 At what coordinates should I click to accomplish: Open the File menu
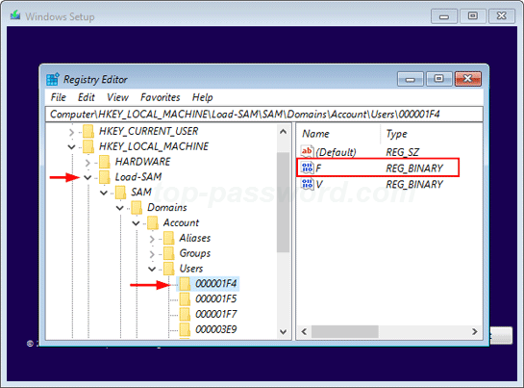point(58,97)
